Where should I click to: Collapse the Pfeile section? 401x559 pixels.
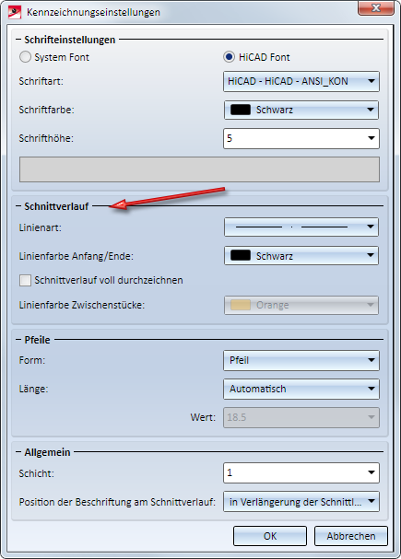pos(18,340)
